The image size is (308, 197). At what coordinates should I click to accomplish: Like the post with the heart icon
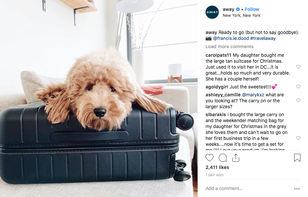point(210,158)
